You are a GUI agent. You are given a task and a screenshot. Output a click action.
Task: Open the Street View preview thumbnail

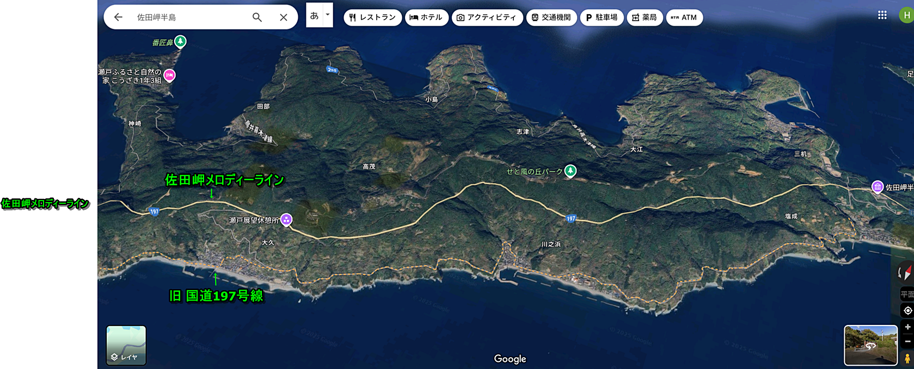pyautogui.click(x=870, y=345)
